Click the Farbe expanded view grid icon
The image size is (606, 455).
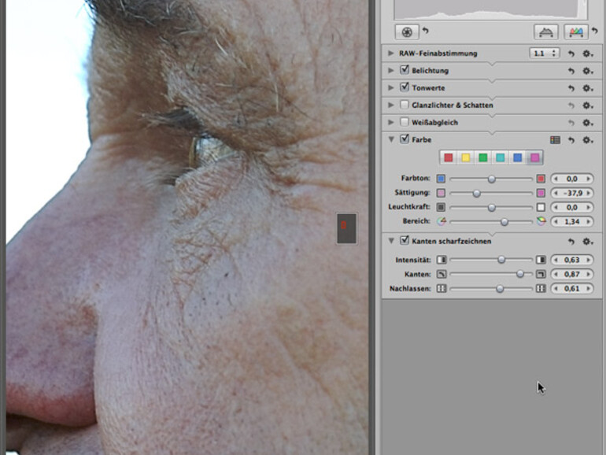[555, 140]
